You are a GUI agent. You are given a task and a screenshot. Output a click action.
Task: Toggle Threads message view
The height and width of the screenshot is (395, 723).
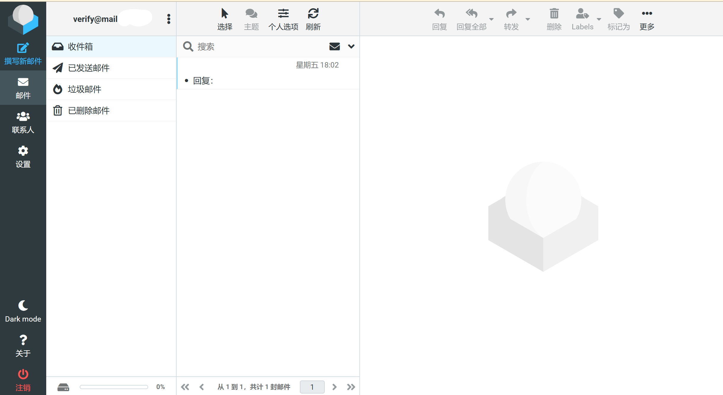pyautogui.click(x=251, y=19)
